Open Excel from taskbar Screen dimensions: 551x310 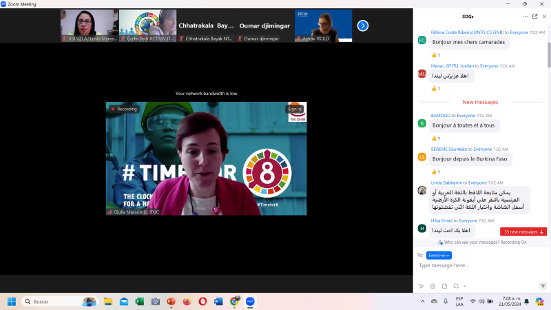140,302
